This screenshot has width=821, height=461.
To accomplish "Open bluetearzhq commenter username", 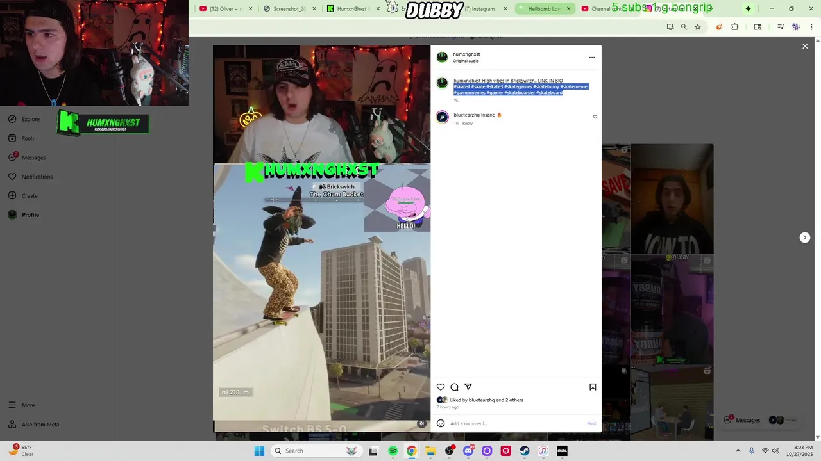I will click(x=466, y=115).
